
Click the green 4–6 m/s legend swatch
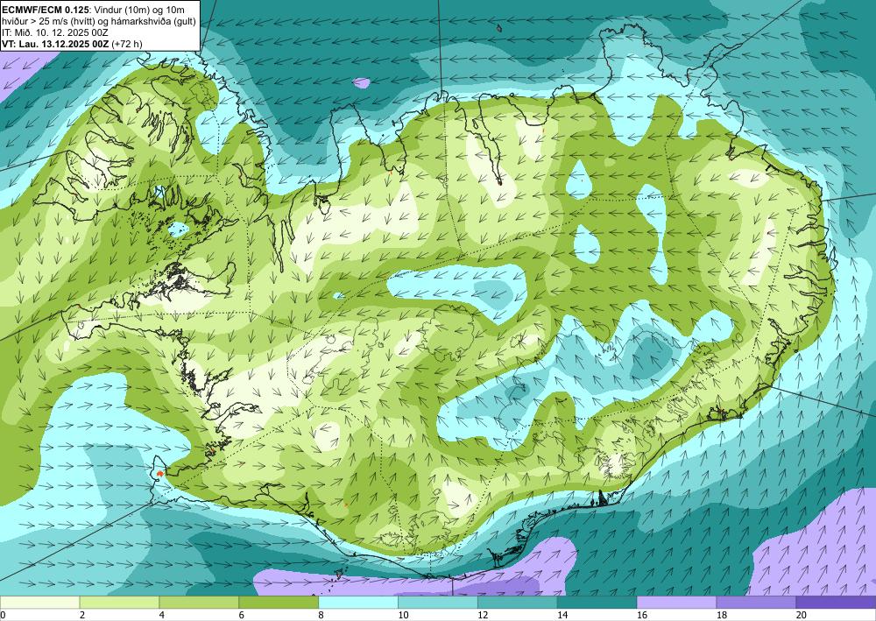pos(199,602)
